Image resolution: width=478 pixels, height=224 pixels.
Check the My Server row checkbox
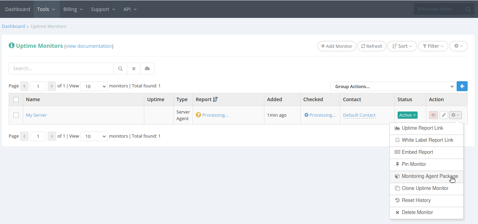click(x=16, y=115)
